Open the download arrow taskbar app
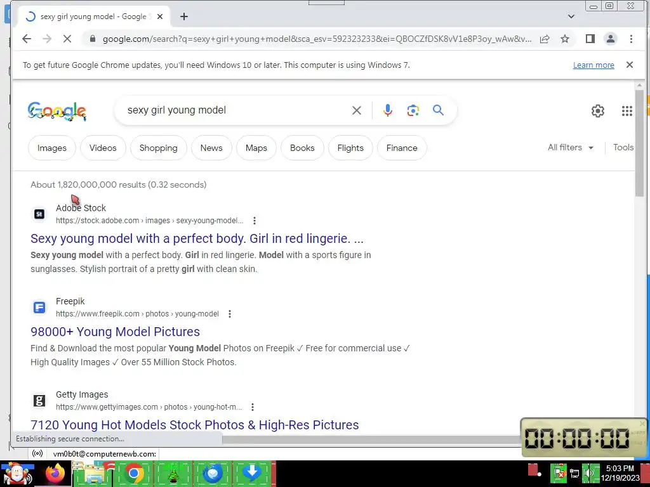This screenshot has height=487, width=650. (x=251, y=473)
